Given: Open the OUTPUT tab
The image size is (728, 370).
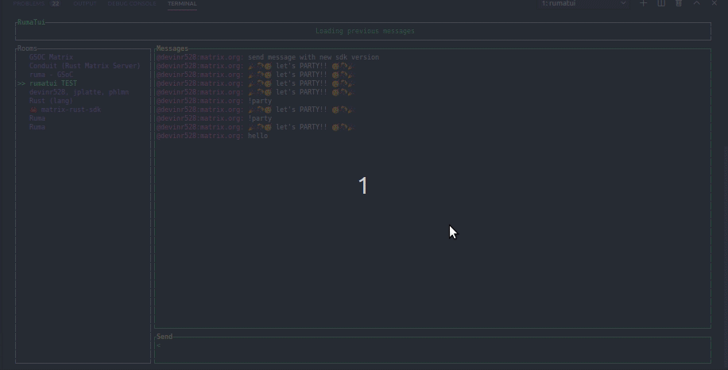Looking at the screenshot, I should 85,3.
